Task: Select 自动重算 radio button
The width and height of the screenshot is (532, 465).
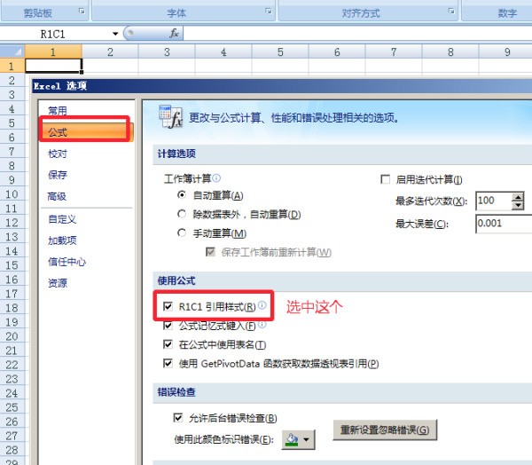Action: (182, 195)
